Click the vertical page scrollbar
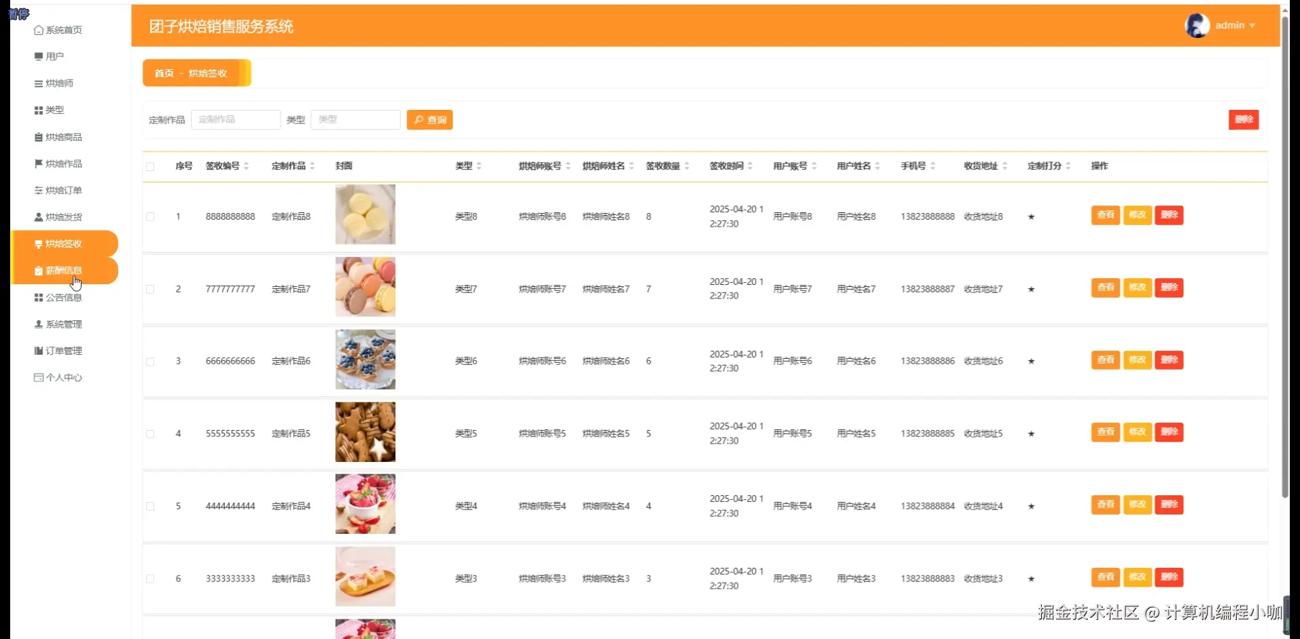 coord(1285,258)
